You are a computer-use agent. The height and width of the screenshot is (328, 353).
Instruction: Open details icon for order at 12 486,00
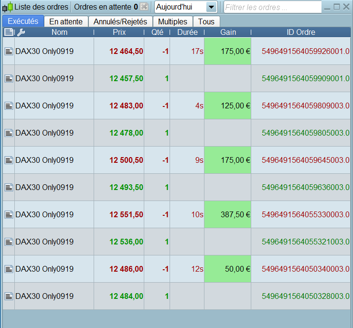9,269
